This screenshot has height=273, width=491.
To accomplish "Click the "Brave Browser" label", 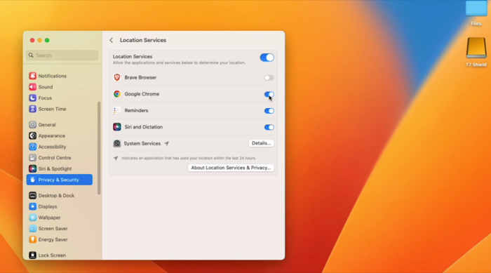I will click(140, 77).
